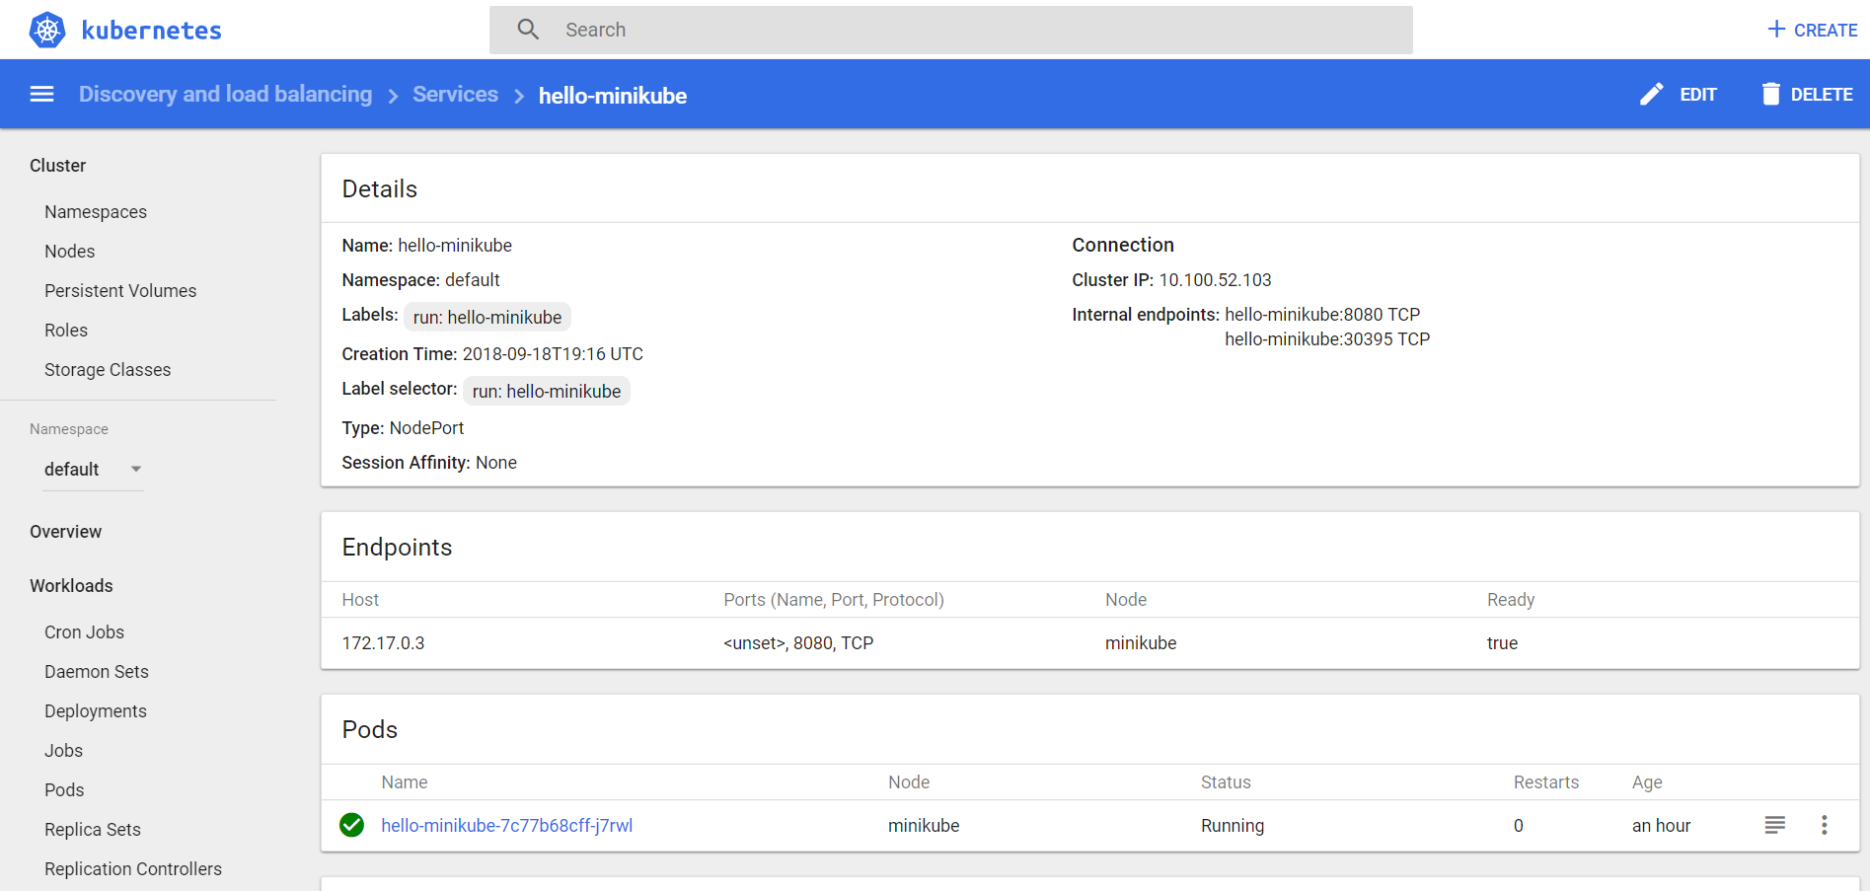
Task: Select the Cluster IP 10.100.52.103
Action: point(1215,280)
